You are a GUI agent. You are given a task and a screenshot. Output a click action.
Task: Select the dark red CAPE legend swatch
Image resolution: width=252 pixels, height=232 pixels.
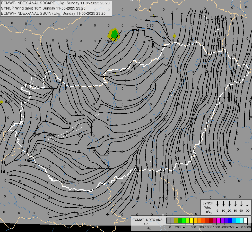point(211,221)
